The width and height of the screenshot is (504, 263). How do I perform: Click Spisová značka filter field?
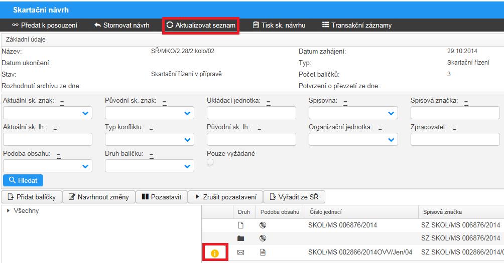(455, 113)
